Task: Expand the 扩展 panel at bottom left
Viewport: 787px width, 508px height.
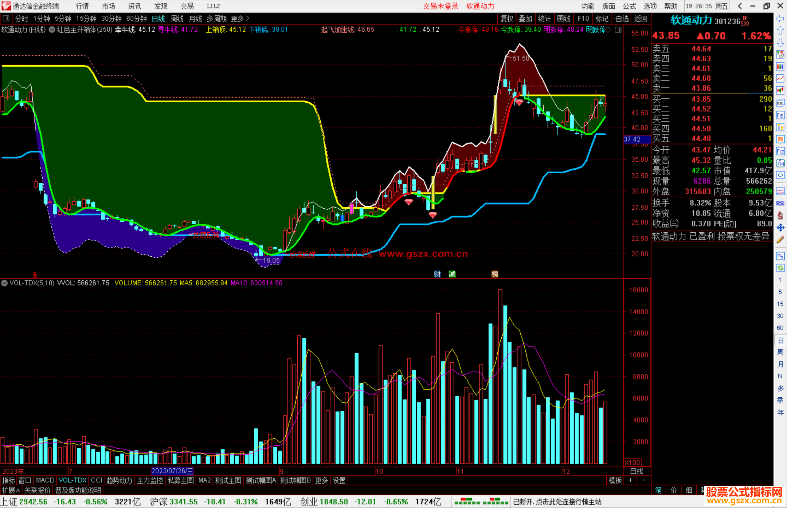Action: 11,490
